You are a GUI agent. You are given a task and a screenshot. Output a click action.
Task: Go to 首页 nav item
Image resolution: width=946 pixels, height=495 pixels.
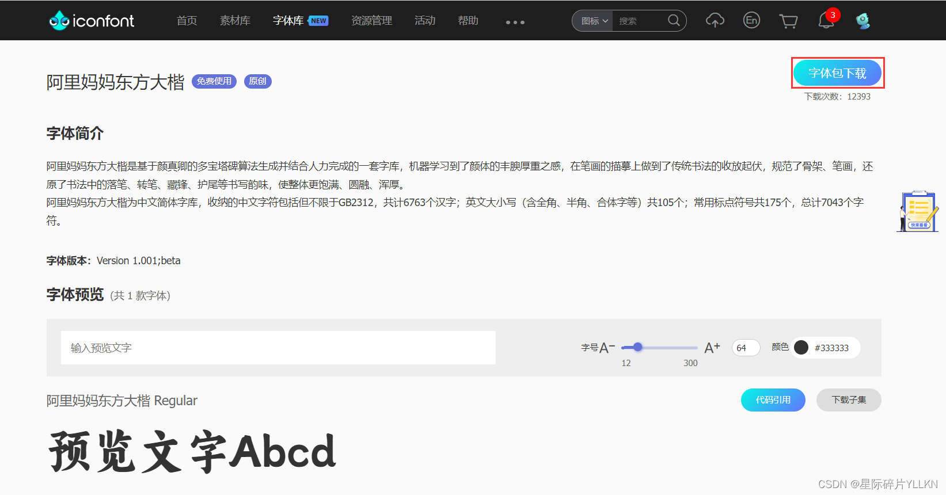187,21
